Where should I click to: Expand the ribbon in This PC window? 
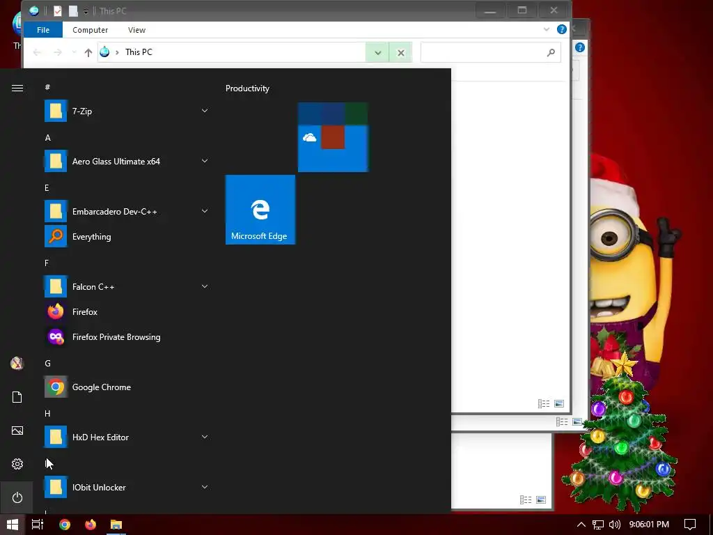[546, 29]
